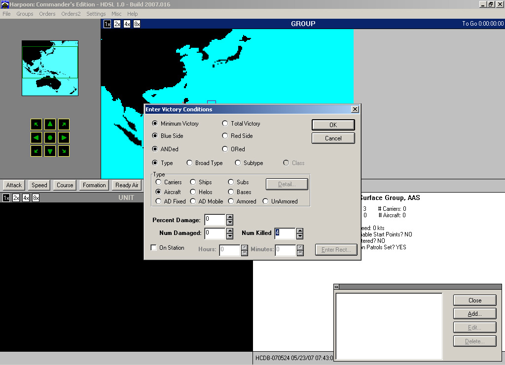Viewport: 505px width, 365px height.
Task: Select the Total Victory radio button
Action: tap(225, 124)
